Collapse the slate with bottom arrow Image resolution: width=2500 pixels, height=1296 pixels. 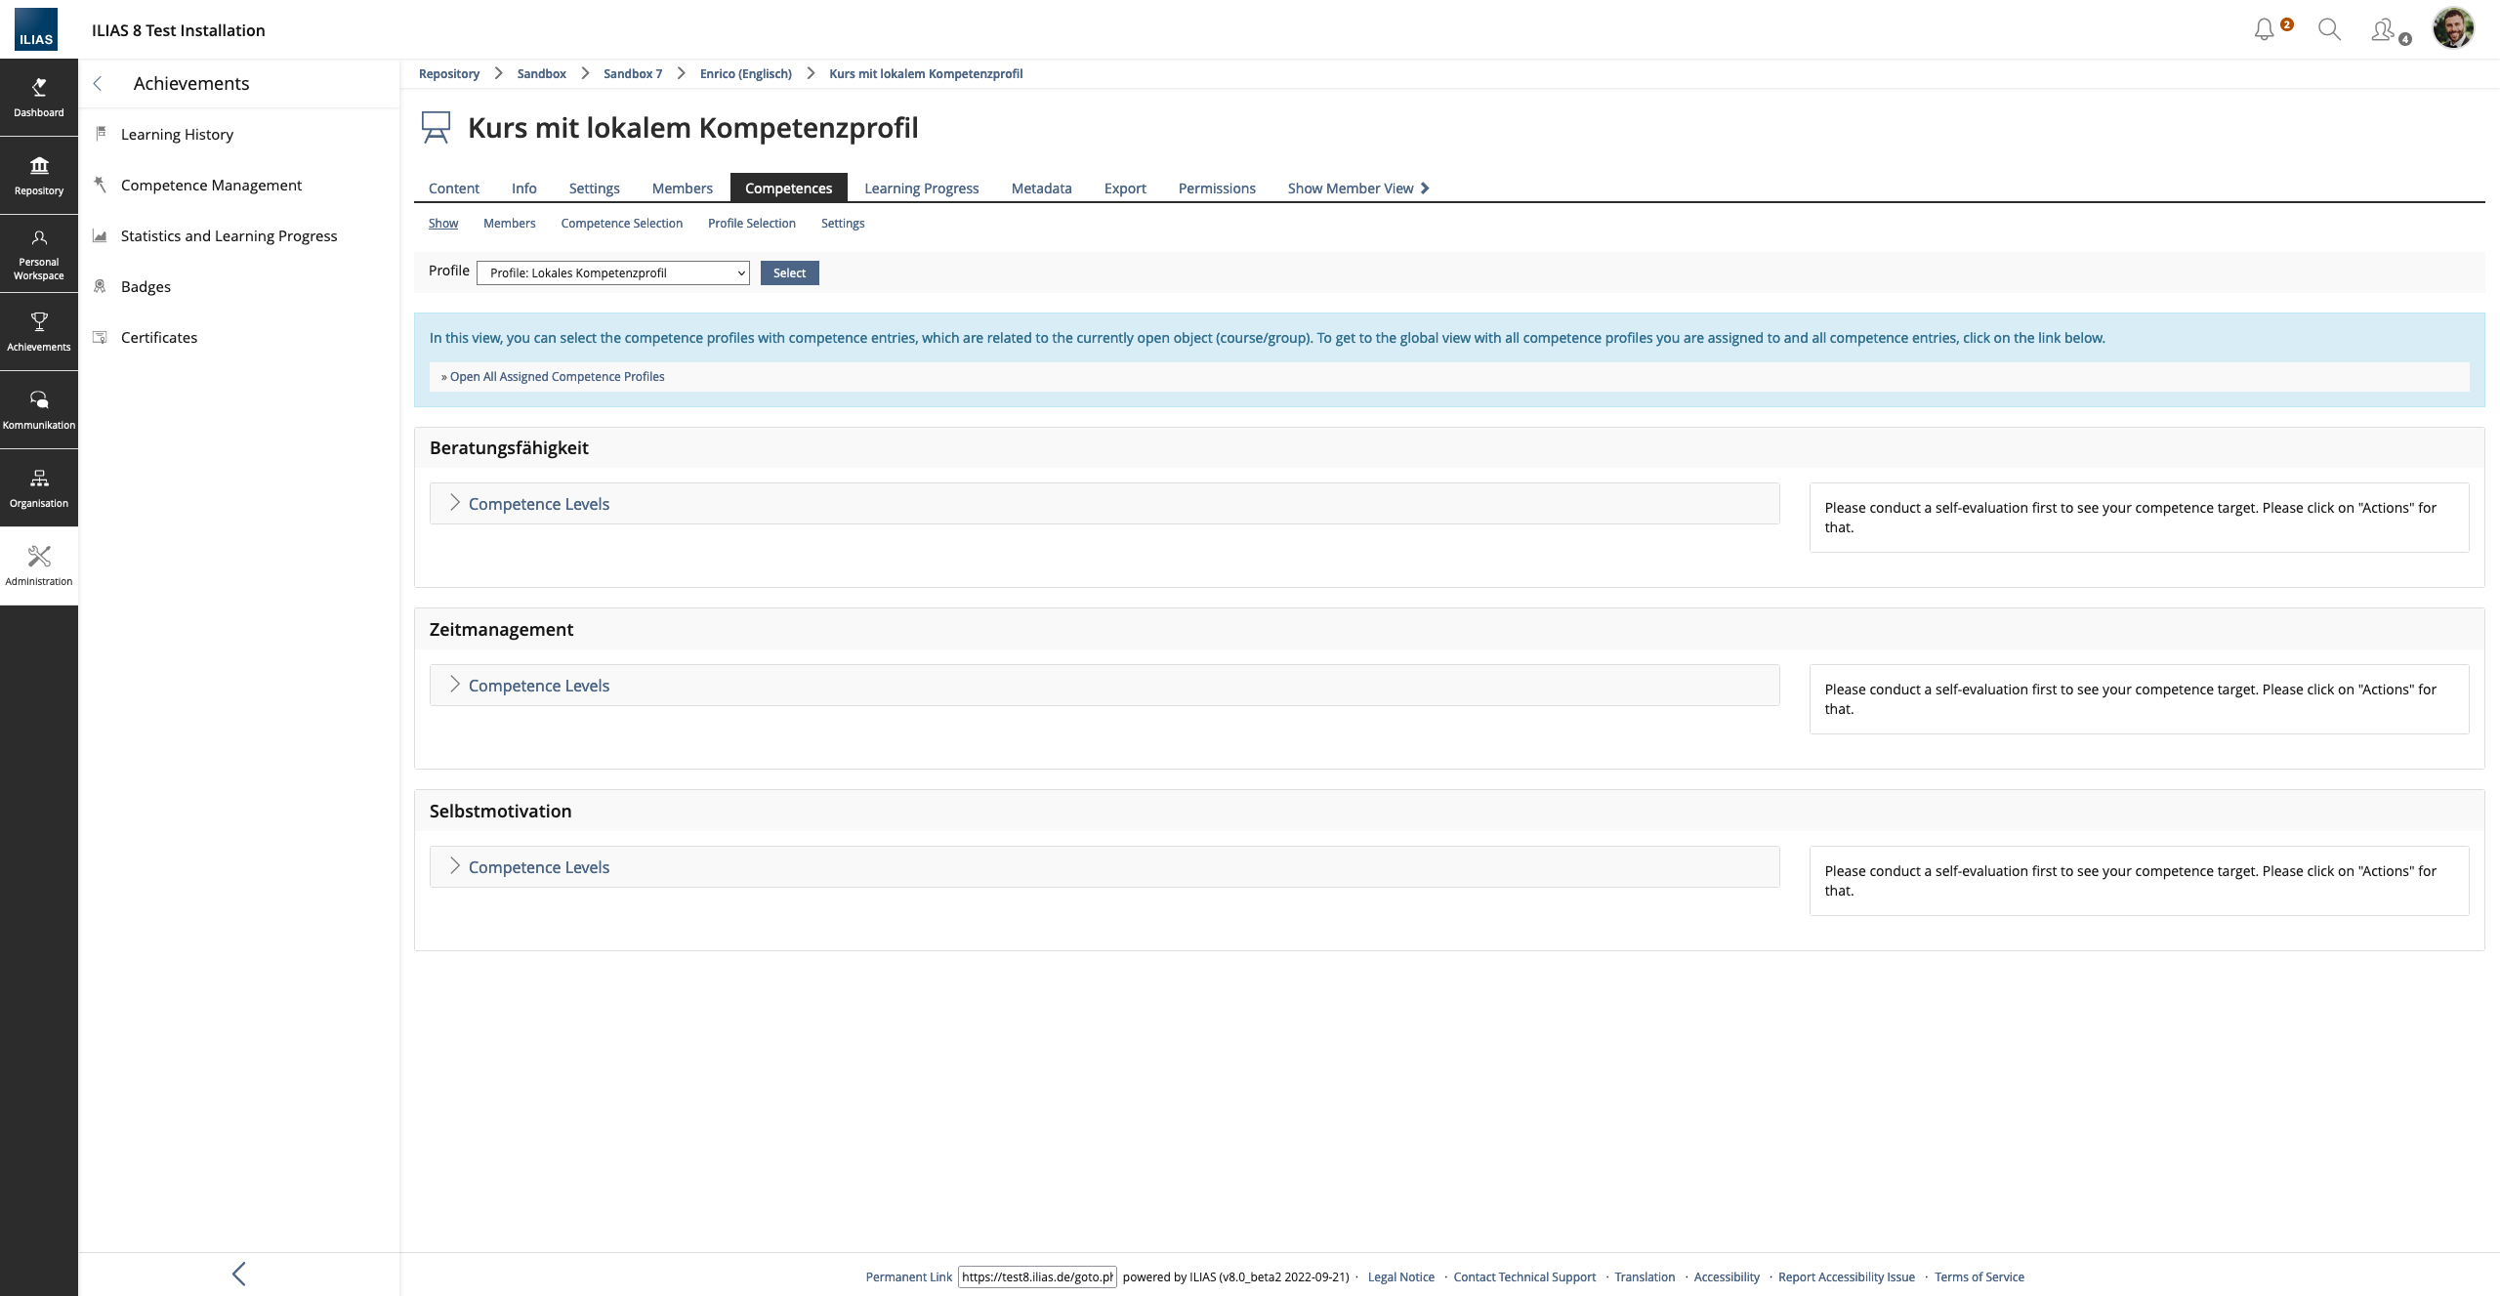239,1274
